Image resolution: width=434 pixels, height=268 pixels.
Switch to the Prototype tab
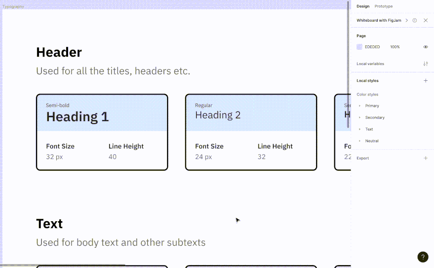click(x=383, y=6)
